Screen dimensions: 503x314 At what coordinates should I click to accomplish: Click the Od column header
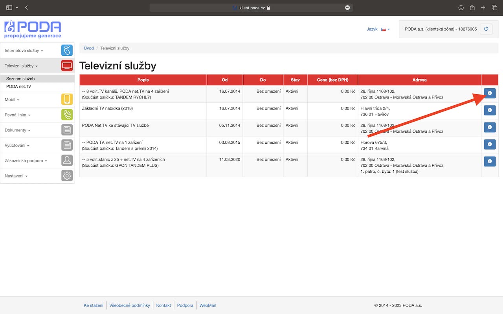225,80
